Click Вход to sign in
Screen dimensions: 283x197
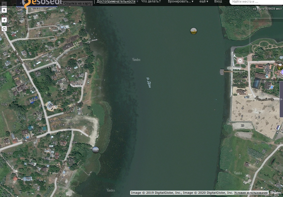(218, 1)
